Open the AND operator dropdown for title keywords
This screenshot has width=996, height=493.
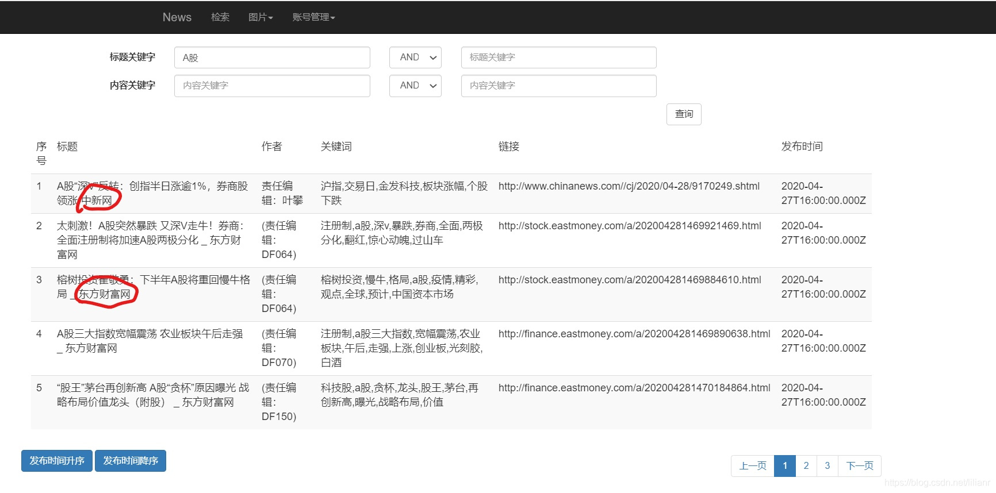(x=415, y=57)
